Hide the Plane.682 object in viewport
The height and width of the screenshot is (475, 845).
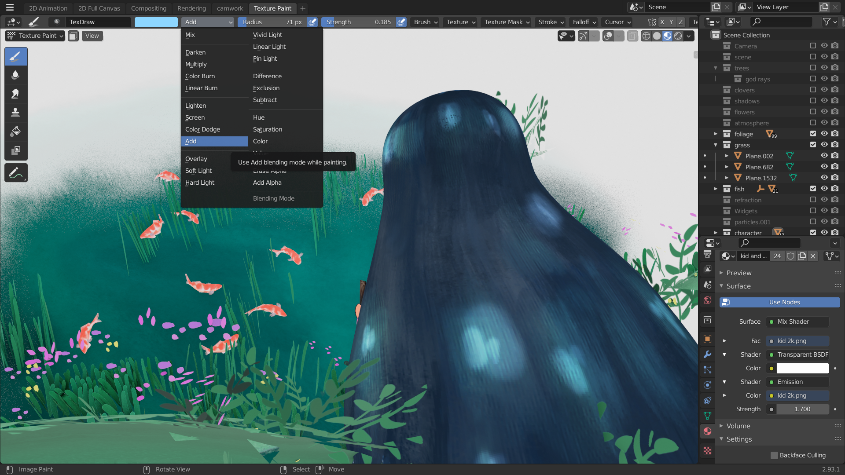coord(824,167)
